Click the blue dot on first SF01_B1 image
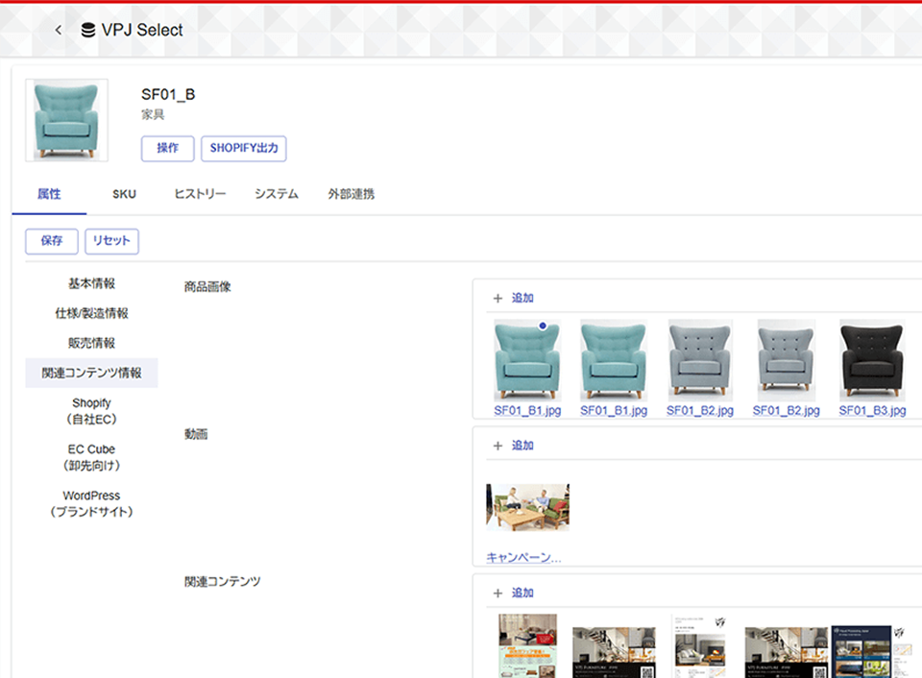The width and height of the screenshot is (922, 678). pyautogui.click(x=543, y=326)
